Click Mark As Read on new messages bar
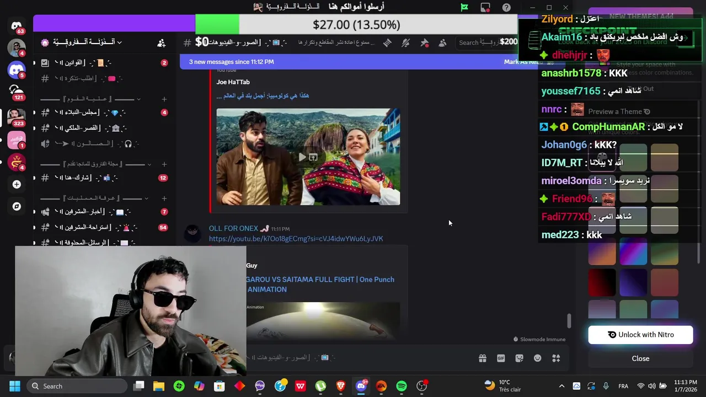Image resolution: width=706 pixels, height=397 pixels. pyautogui.click(x=523, y=62)
